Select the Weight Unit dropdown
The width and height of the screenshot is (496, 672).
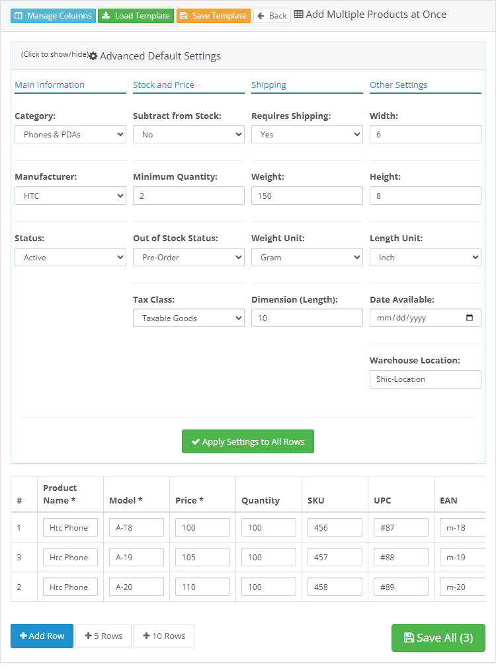tap(307, 257)
